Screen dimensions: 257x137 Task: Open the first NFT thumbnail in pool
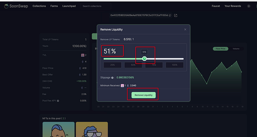(58, 129)
